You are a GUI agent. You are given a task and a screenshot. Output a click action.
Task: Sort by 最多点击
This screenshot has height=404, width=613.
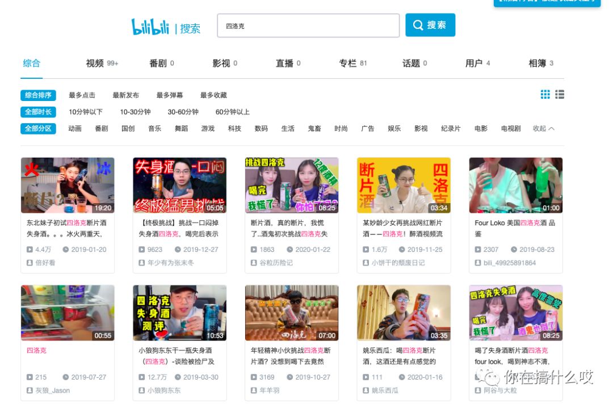82,95
